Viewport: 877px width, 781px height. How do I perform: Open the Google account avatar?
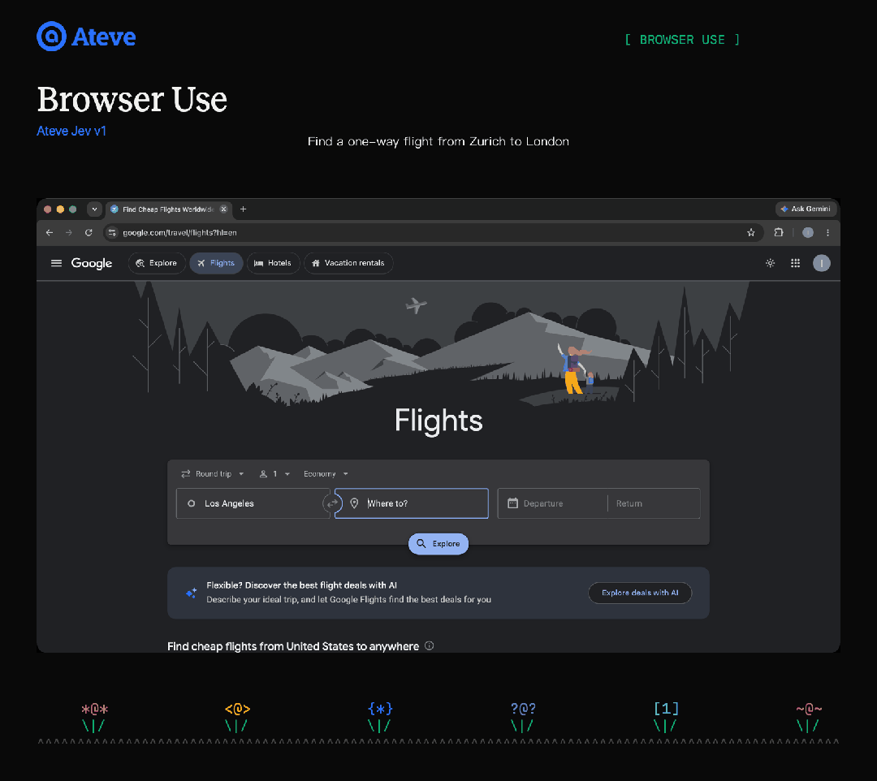(821, 263)
